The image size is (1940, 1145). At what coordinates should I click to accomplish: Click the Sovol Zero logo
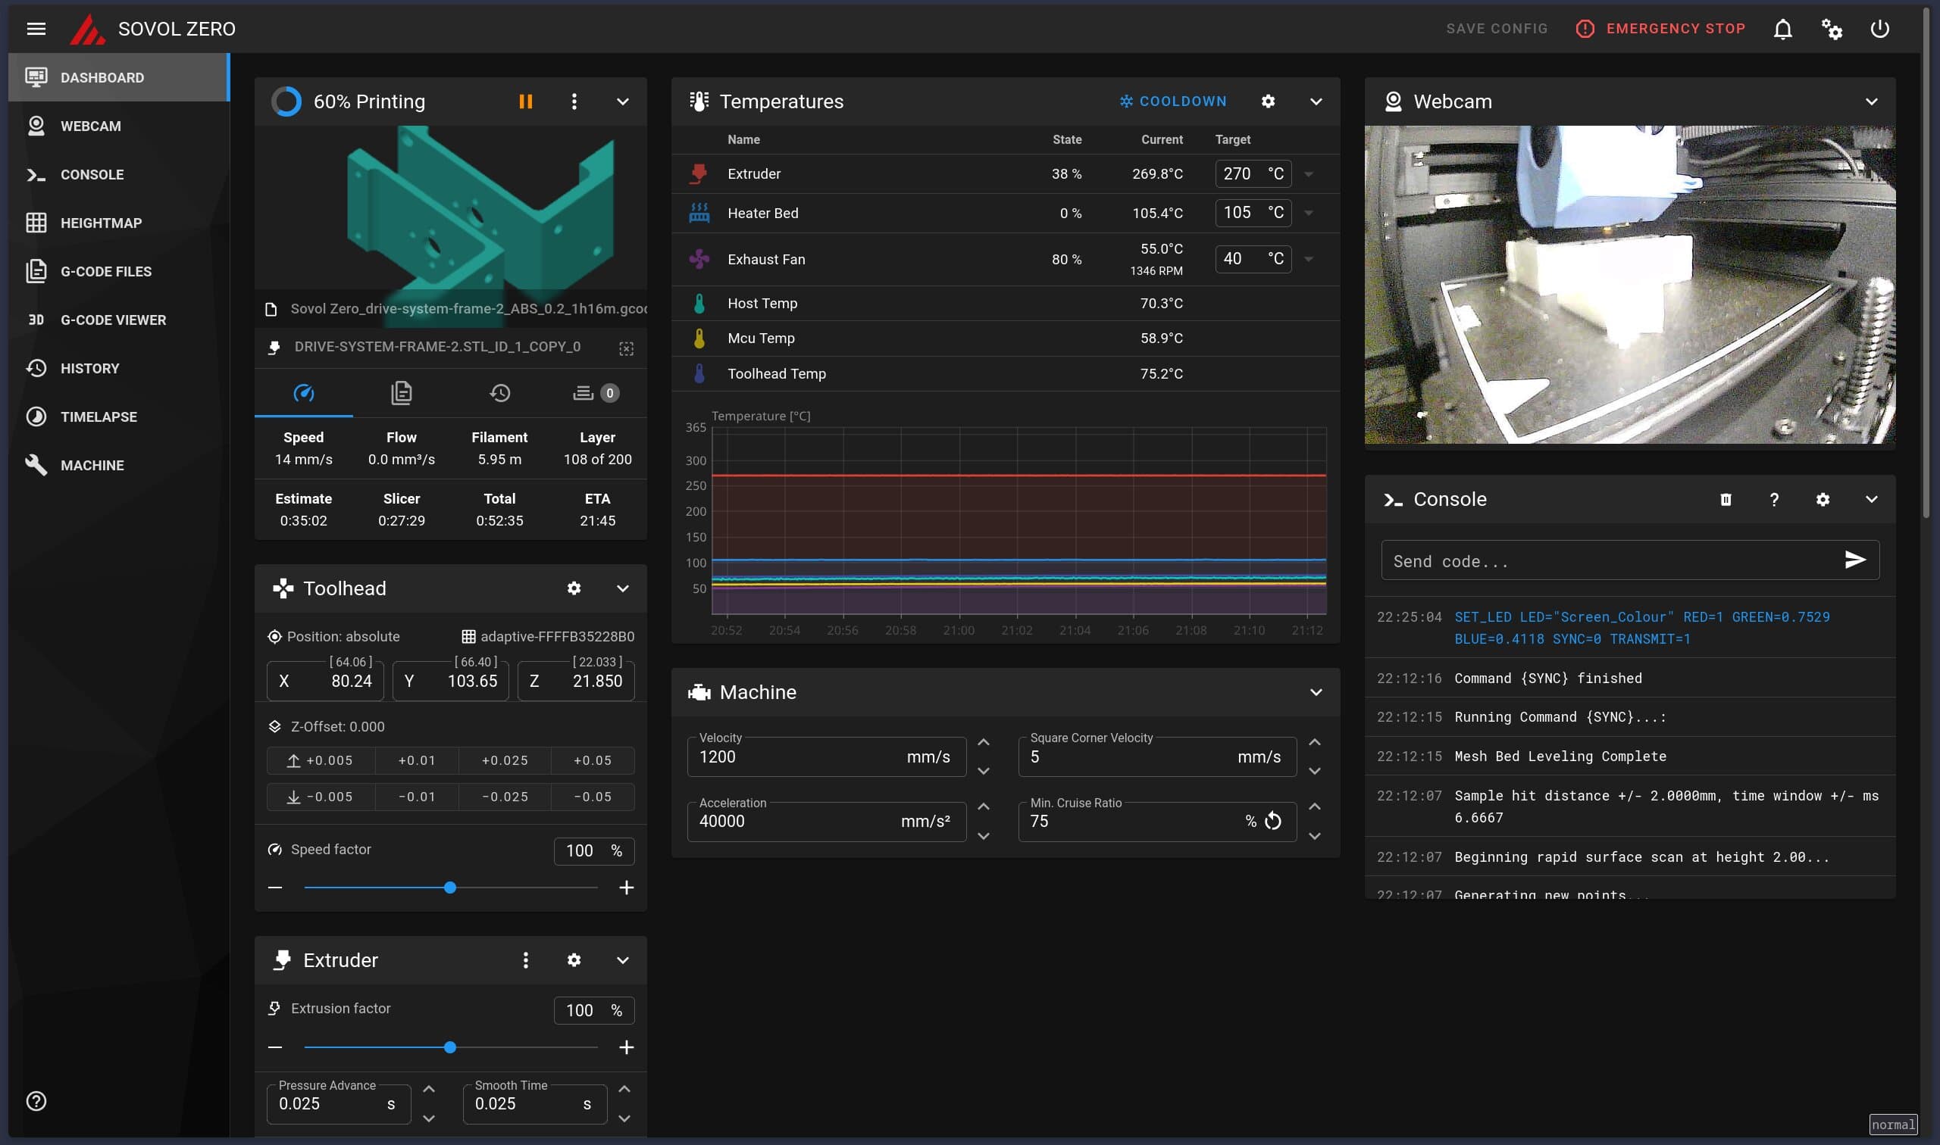87,29
